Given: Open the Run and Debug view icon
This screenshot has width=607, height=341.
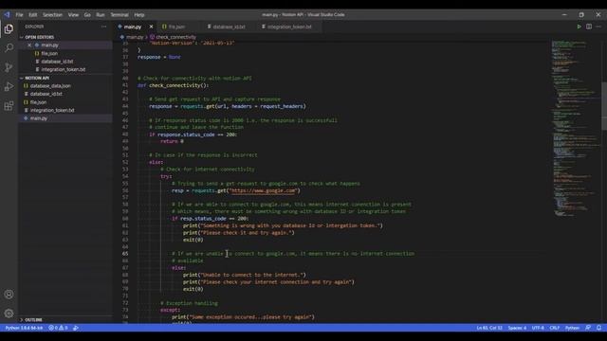Looking at the screenshot, I should pyautogui.click(x=9, y=86).
